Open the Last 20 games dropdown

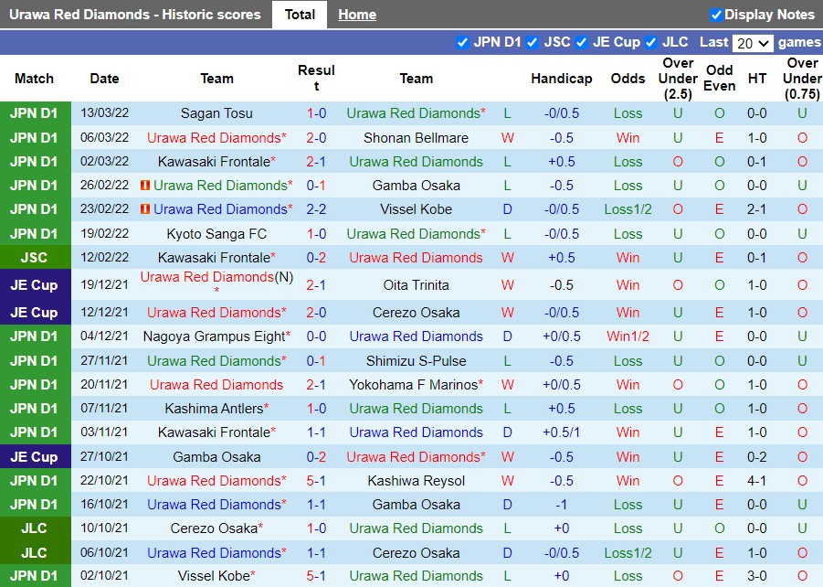tap(753, 43)
